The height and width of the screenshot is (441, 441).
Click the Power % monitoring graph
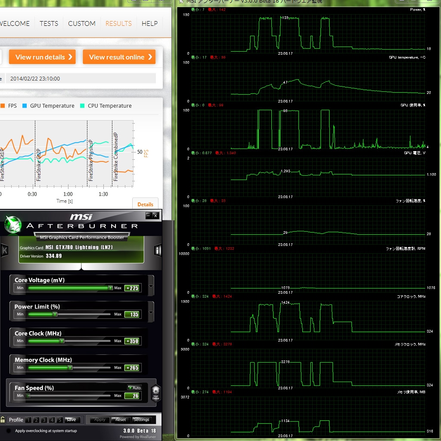tap(308, 34)
